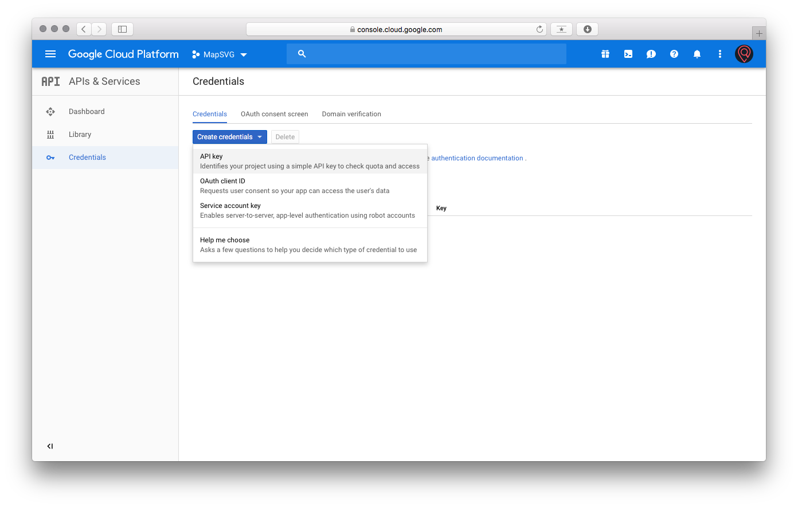The height and width of the screenshot is (507, 798).
Task: Open the send feedback alert icon
Action: pos(651,54)
